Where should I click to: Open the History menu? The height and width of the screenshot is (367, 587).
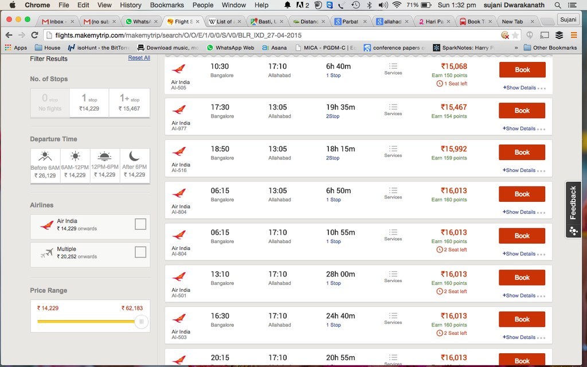click(x=131, y=5)
